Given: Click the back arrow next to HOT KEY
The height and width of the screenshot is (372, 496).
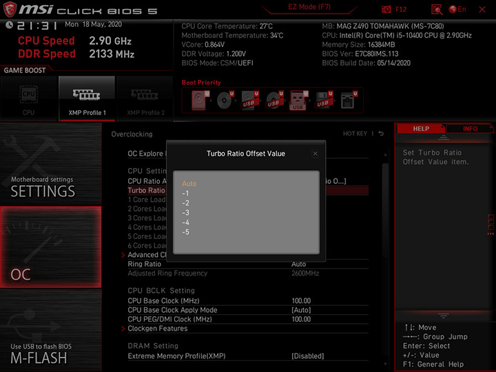Looking at the screenshot, I should coord(381,134).
